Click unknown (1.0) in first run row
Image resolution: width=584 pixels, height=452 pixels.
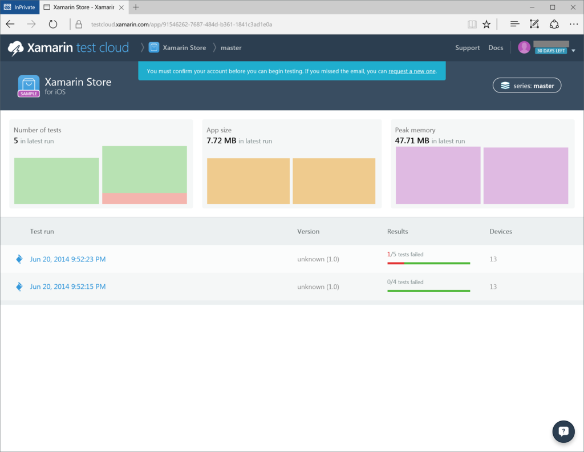[x=318, y=259]
